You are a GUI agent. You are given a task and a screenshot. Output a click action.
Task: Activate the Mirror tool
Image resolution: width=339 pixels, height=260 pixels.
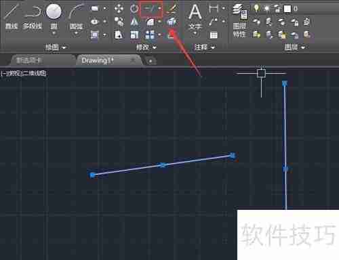(x=134, y=22)
